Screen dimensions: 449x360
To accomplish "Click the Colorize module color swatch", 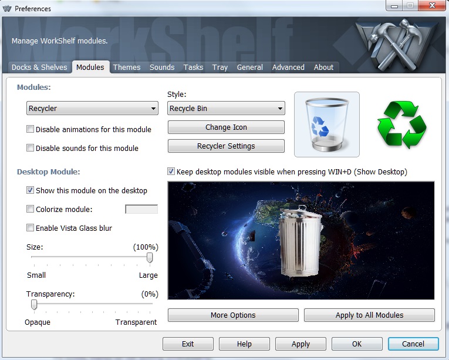I will tap(141, 209).
